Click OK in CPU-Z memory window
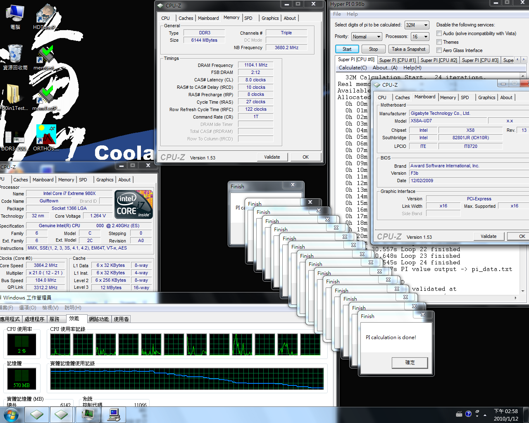This screenshot has height=423, width=529. click(305, 157)
